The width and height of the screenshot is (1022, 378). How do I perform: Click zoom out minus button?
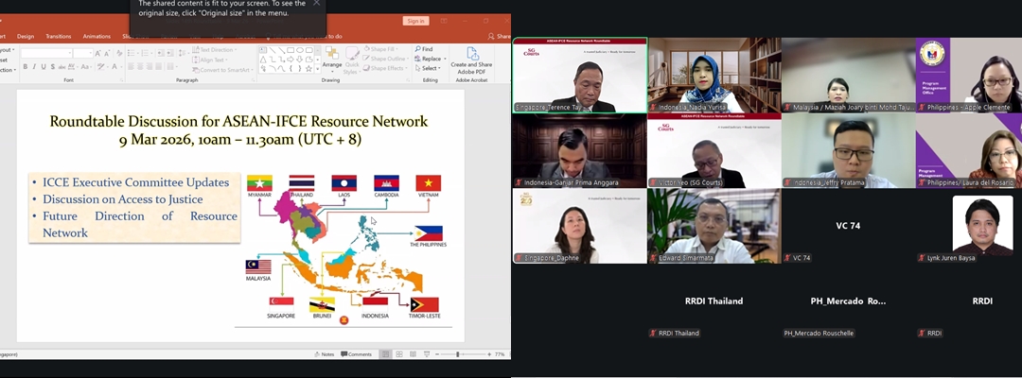click(x=437, y=354)
